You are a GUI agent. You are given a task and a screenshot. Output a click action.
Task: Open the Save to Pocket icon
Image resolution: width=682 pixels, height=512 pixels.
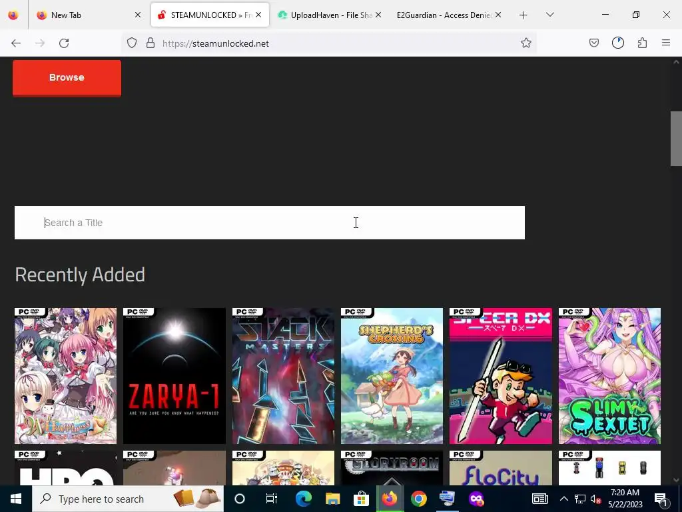tap(593, 43)
